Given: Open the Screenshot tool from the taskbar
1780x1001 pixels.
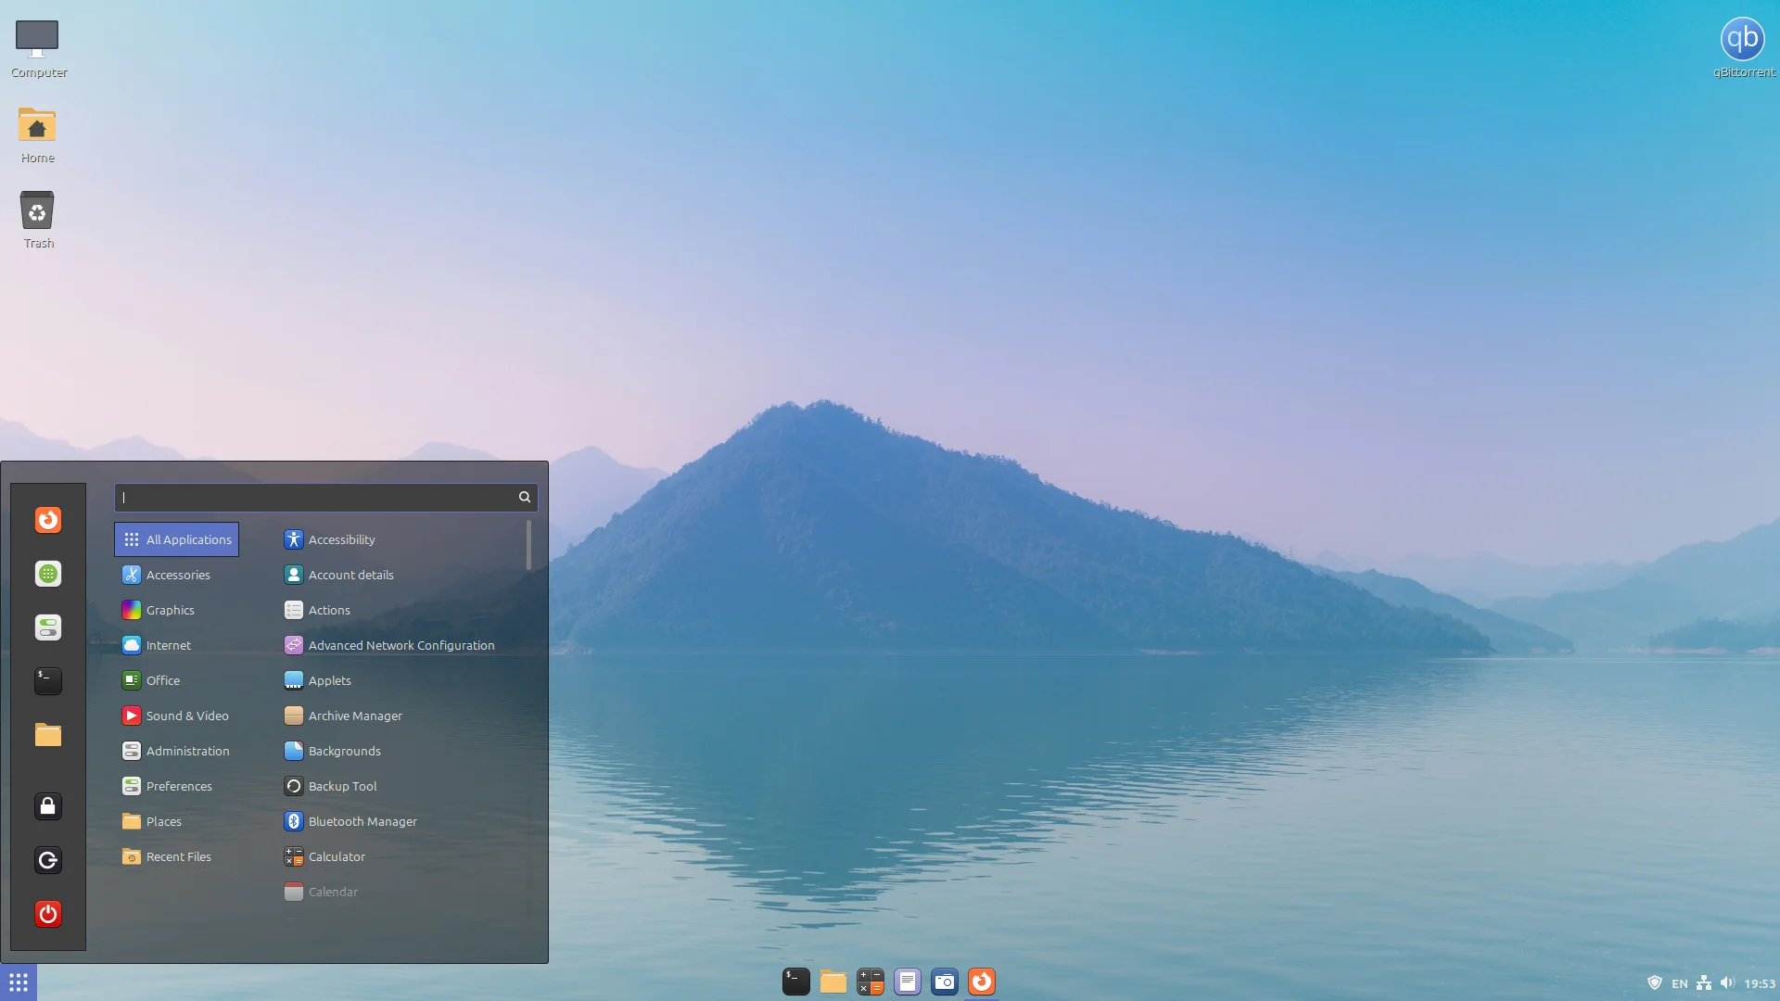Looking at the screenshot, I should [x=944, y=982].
